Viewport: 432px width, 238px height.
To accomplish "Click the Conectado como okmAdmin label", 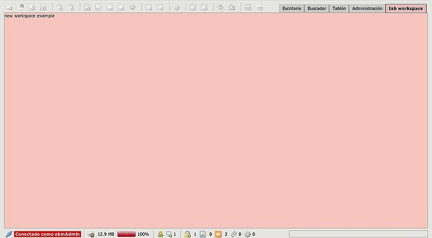I will pyautogui.click(x=48, y=234).
